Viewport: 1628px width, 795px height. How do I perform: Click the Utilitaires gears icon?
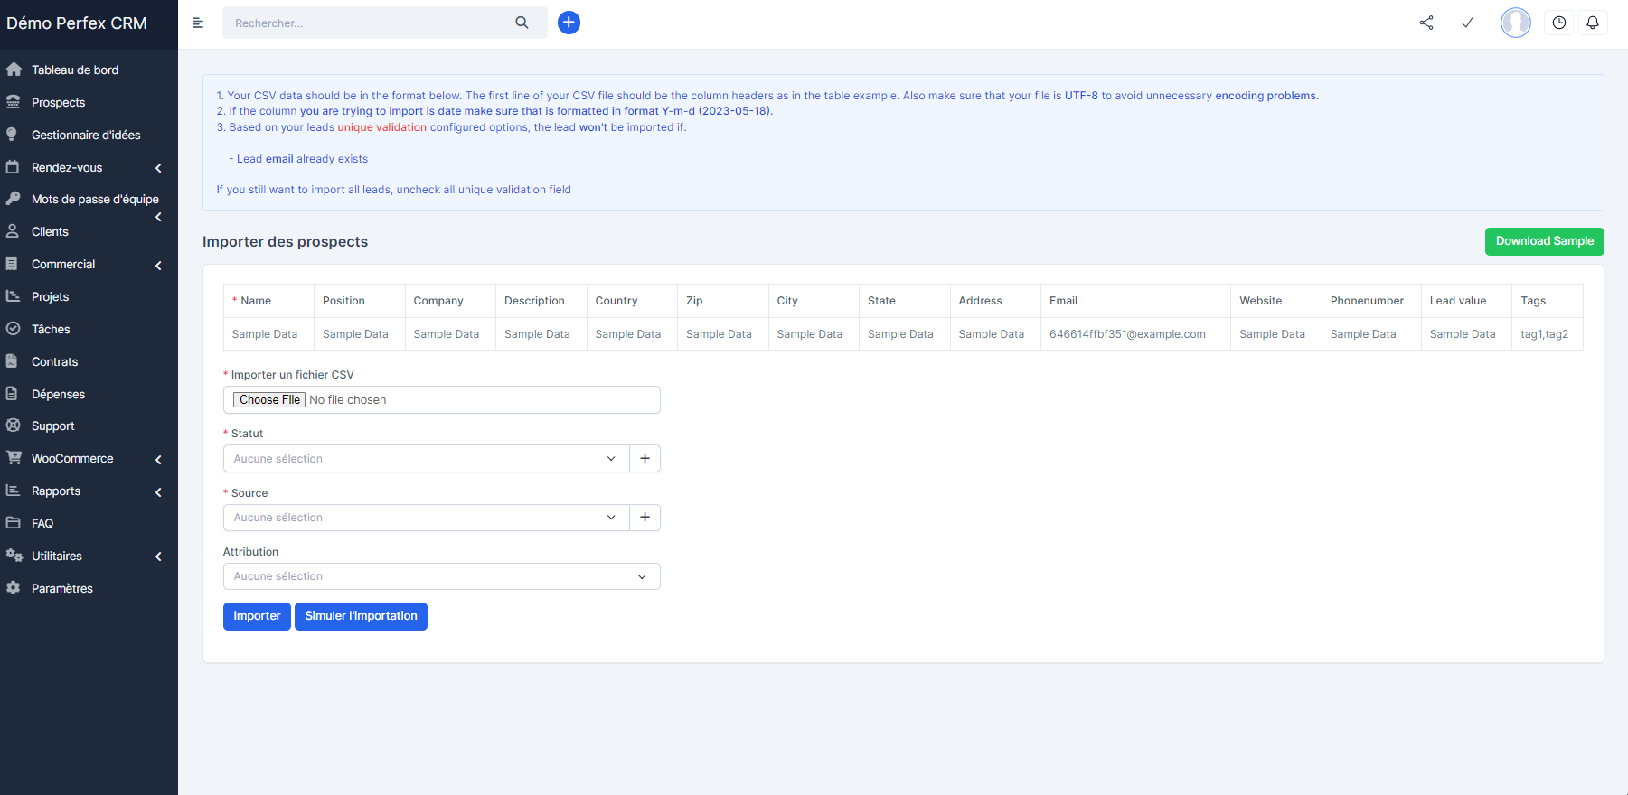tap(14, 556)
